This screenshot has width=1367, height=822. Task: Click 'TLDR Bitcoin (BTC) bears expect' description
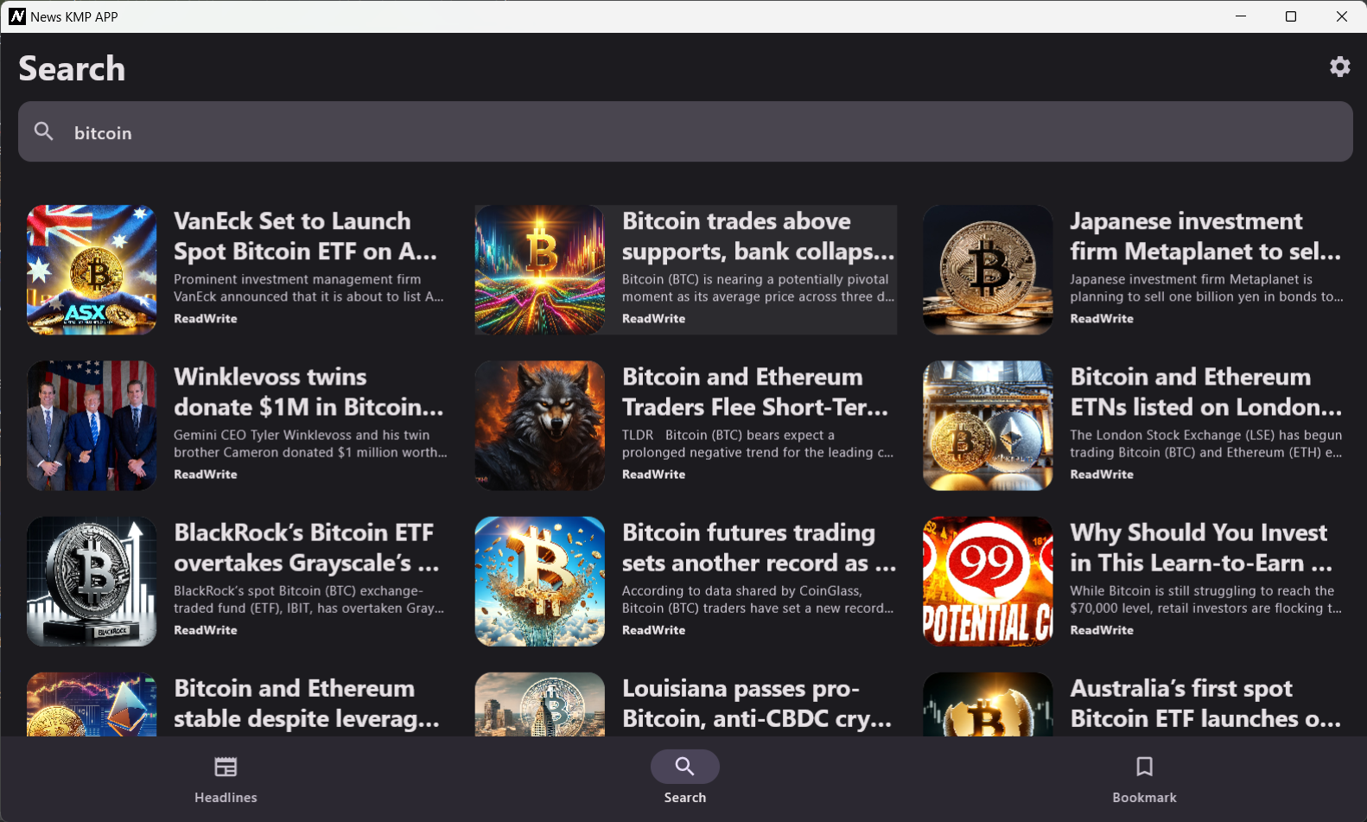tap(758, 443)
